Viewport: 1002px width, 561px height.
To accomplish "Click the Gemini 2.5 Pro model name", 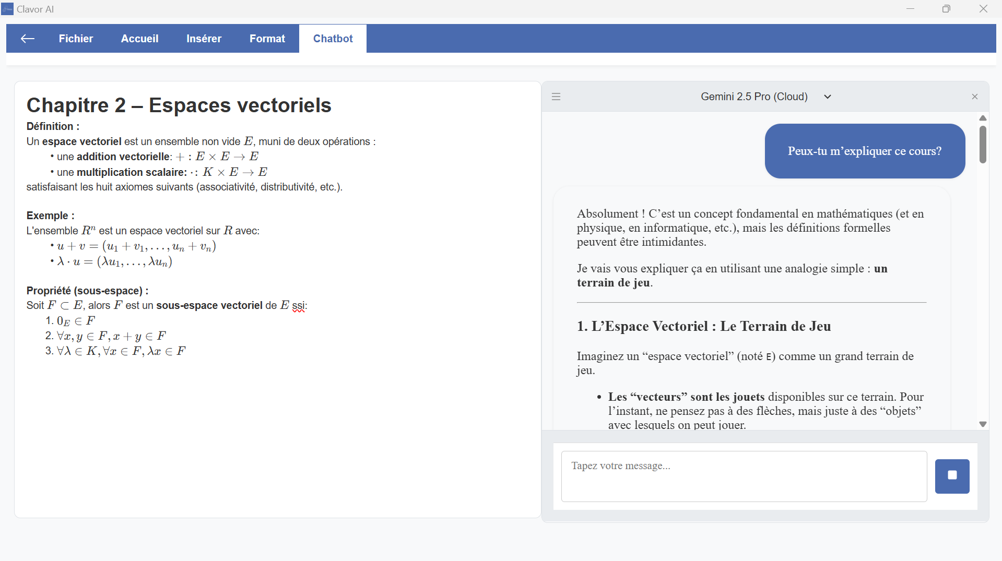I will pos(753,97).
